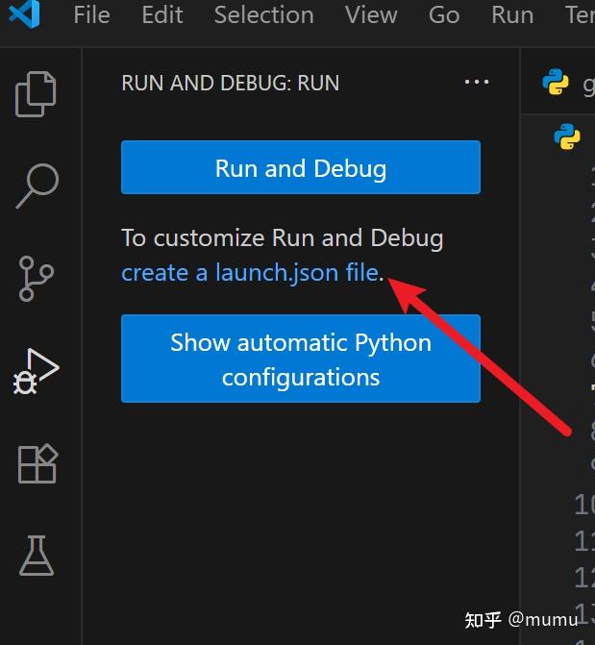Open the Search view icon
Screen dimensions: 595x645
pos(37,185)
